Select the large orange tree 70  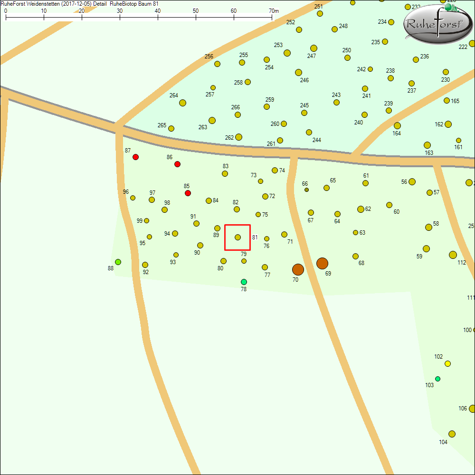(298, 269)
